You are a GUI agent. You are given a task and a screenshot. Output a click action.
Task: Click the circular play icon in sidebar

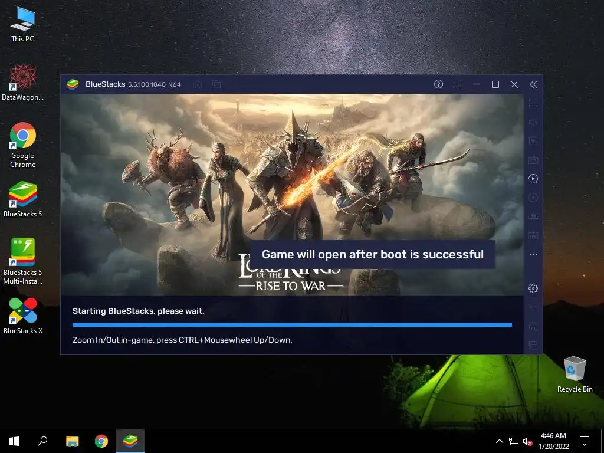[533, 179]
